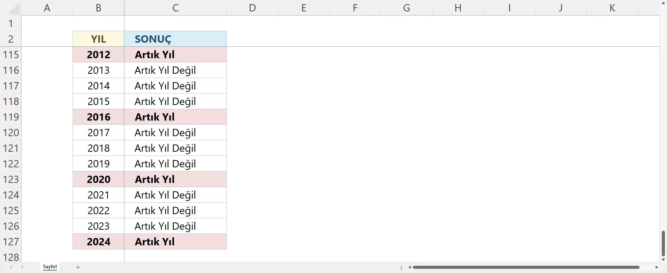
Task: Select column C header
Action: tap(175, 8)
